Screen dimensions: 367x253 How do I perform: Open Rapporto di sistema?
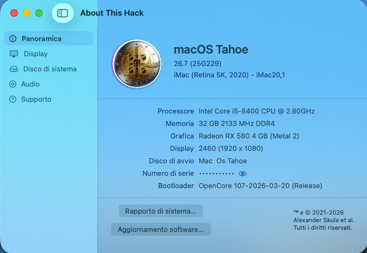pos(161,211)
